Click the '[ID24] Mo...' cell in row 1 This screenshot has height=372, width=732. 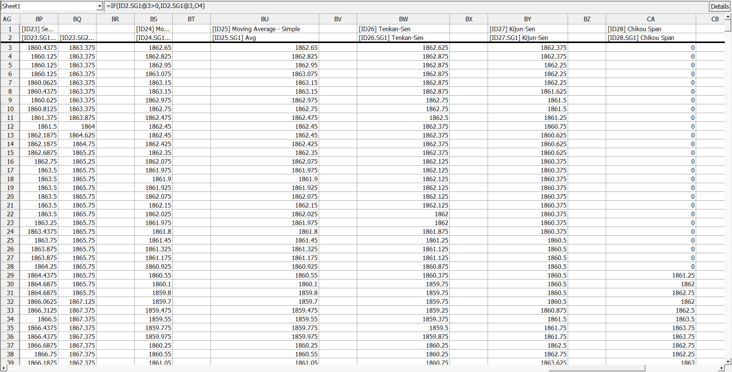153,29
